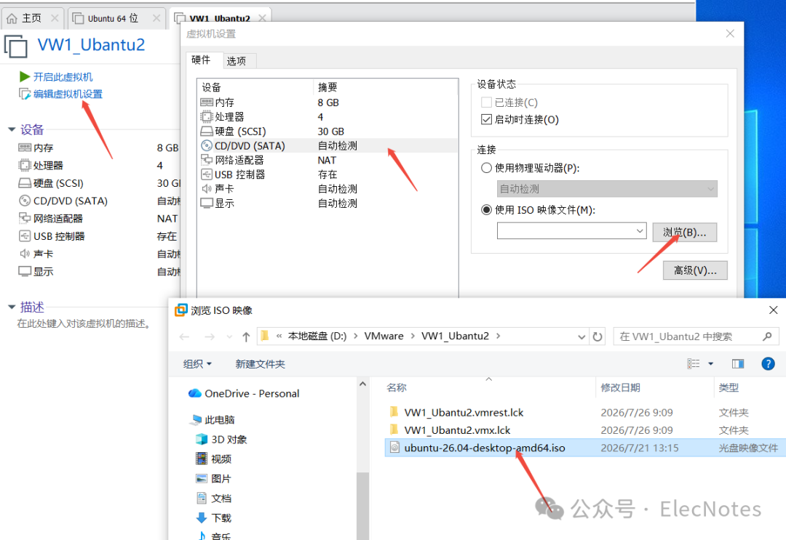Click the CD/DVD (SATA) icon in the settings hardware list
Viewport: 786px width, 540px height.
coord(207,145)
